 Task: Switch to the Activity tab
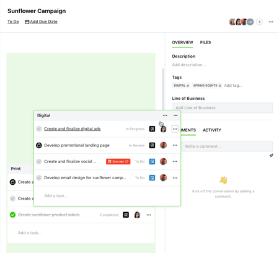[212, 130]
